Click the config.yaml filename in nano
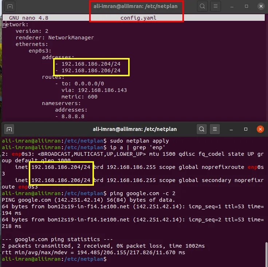Image resolution: width=268 pixels, height=267 pixels. point(138,18)
